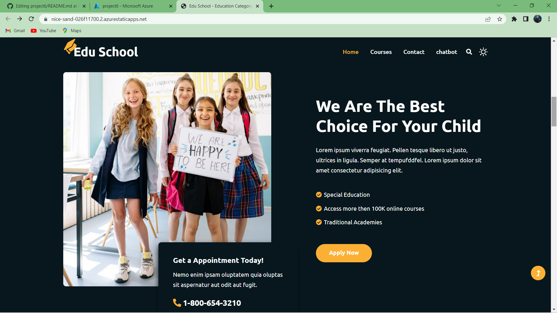Open the YouTube bookmark

[44, 31]
